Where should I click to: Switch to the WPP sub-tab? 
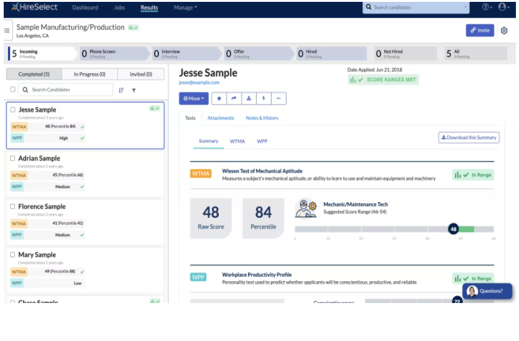coord(262,141)
